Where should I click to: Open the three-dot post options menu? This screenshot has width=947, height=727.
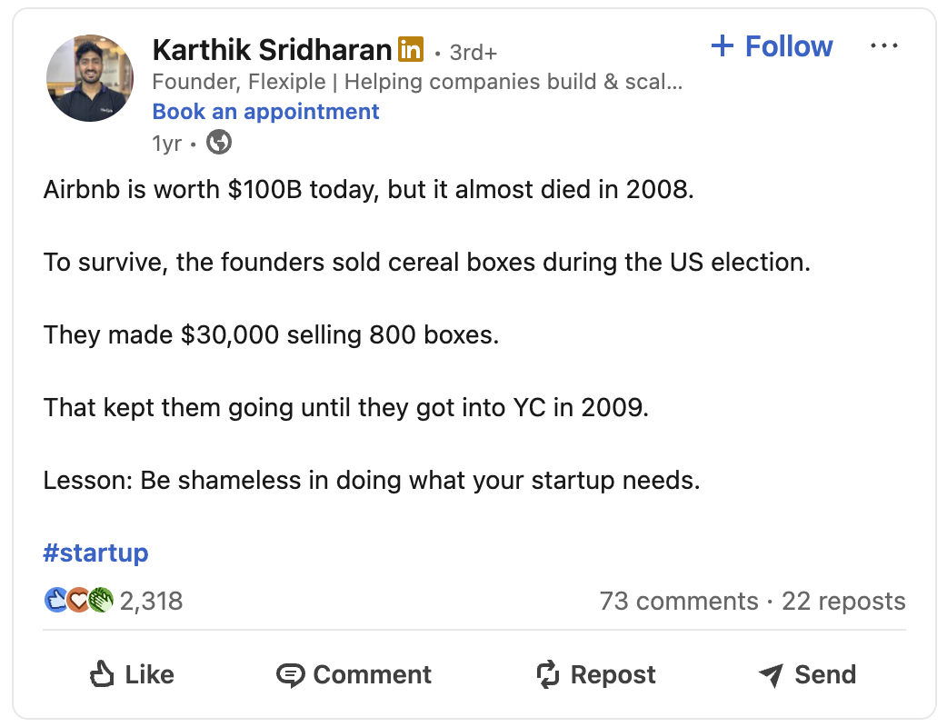[x=884, y=45]
